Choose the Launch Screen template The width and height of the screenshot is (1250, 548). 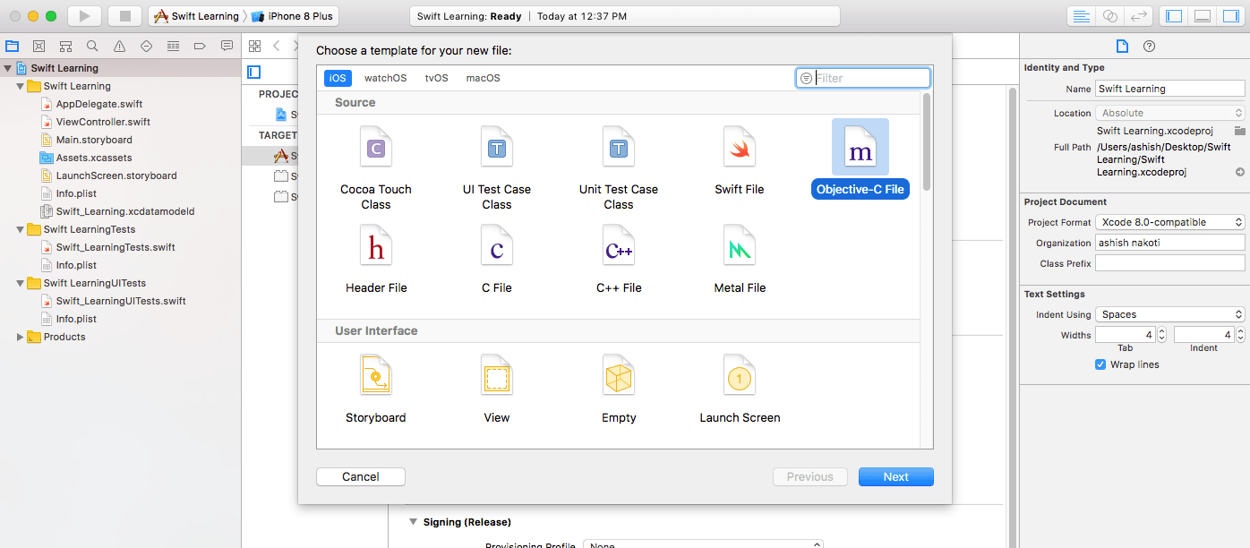pyautogui.click(x=740, y=389)
